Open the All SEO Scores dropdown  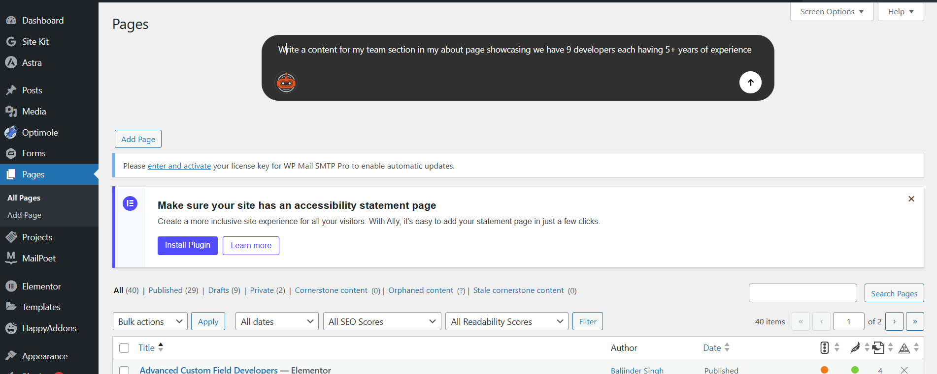click(382, 321)
